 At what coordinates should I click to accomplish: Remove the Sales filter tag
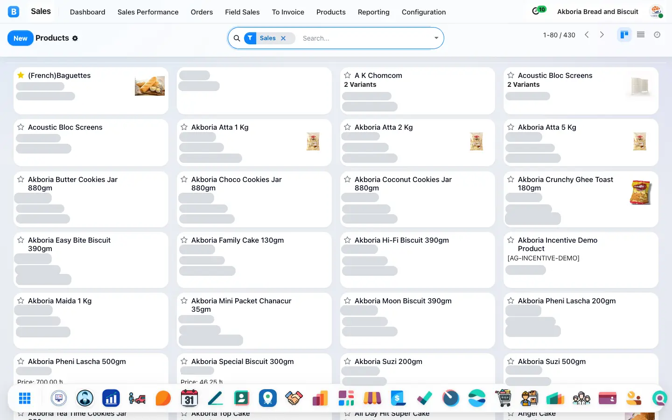coord(283,38)
